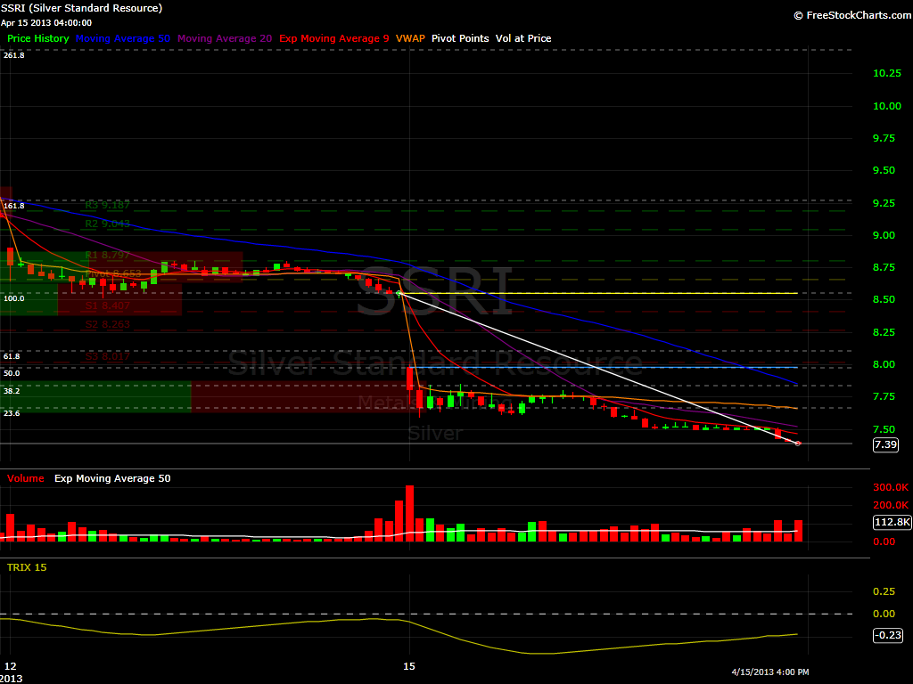The width and height of the screenshot is (913, 684).
Task: Click the 0.25 TRIX axis label
Action: pos(884,591)
